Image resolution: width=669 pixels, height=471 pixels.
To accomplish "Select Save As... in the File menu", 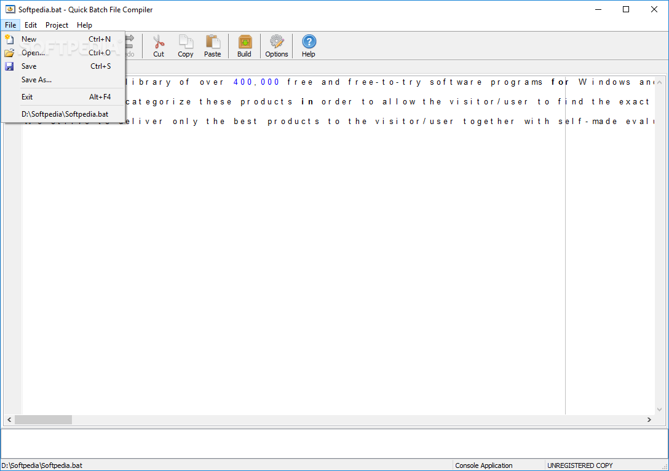I will tap(63, 80).
